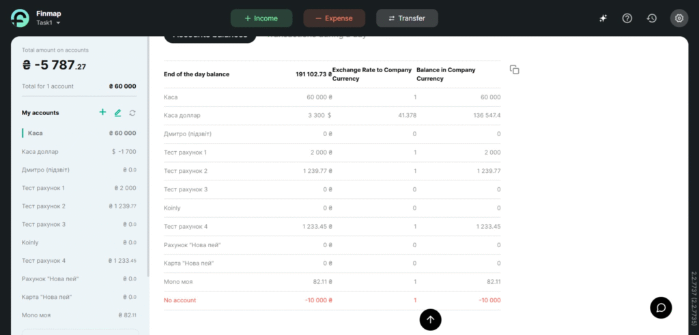Open the history clock icon

point(652,18)
